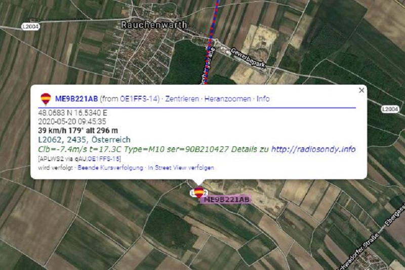Click the pink ME9B221AB map label
The width and height of the screenshot is (405, 270).
(226, 200)
